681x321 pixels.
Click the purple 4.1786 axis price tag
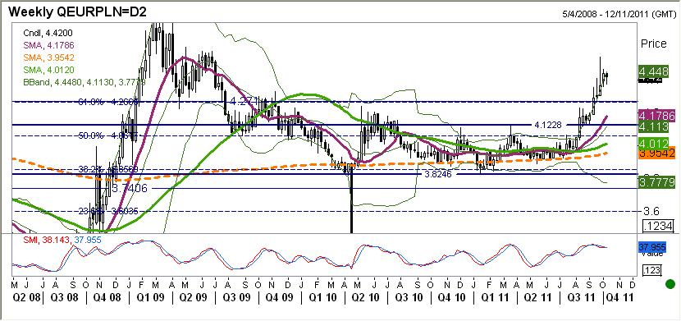[x=656, y=116]
